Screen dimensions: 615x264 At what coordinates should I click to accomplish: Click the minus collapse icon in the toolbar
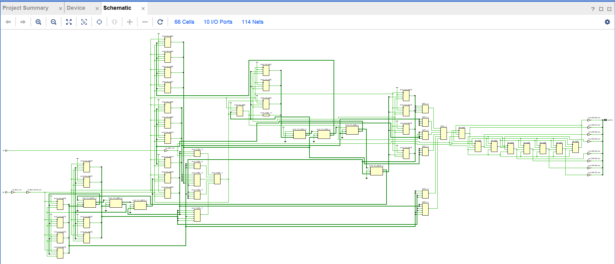[145, 22]
